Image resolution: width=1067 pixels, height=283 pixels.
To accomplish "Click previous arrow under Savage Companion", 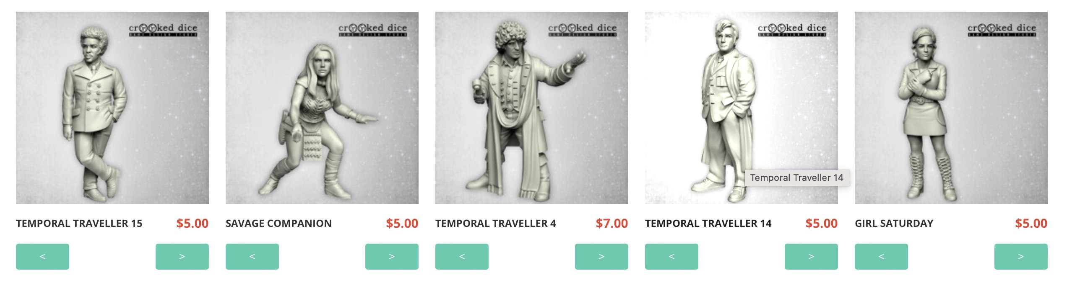I will [252, 257].
